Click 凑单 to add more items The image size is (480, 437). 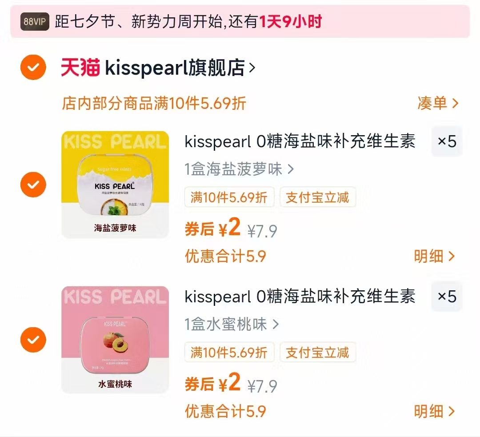click(437, 104)
